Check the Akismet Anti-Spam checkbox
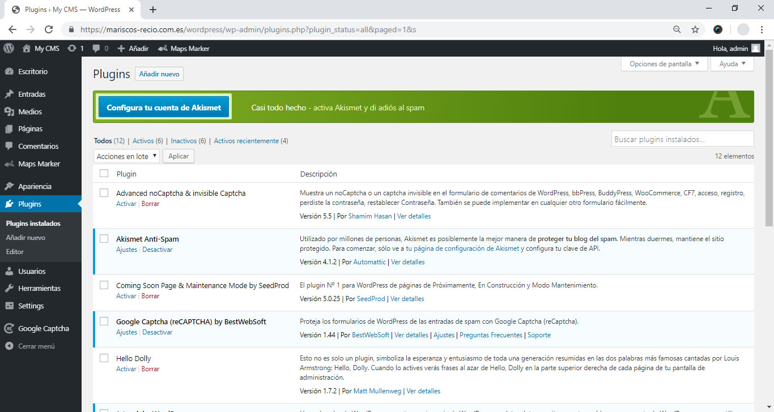The width and height of the screenshot is (774, 412). coord(104,239)
